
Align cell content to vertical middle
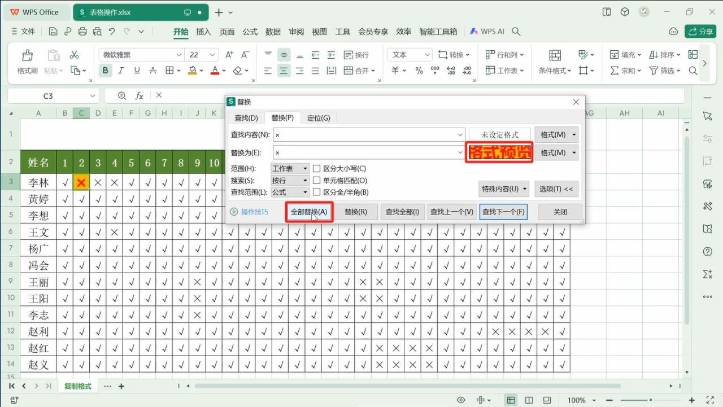(284, 55)
